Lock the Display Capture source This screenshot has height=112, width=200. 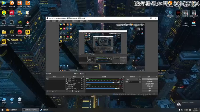tap(84, 85)
